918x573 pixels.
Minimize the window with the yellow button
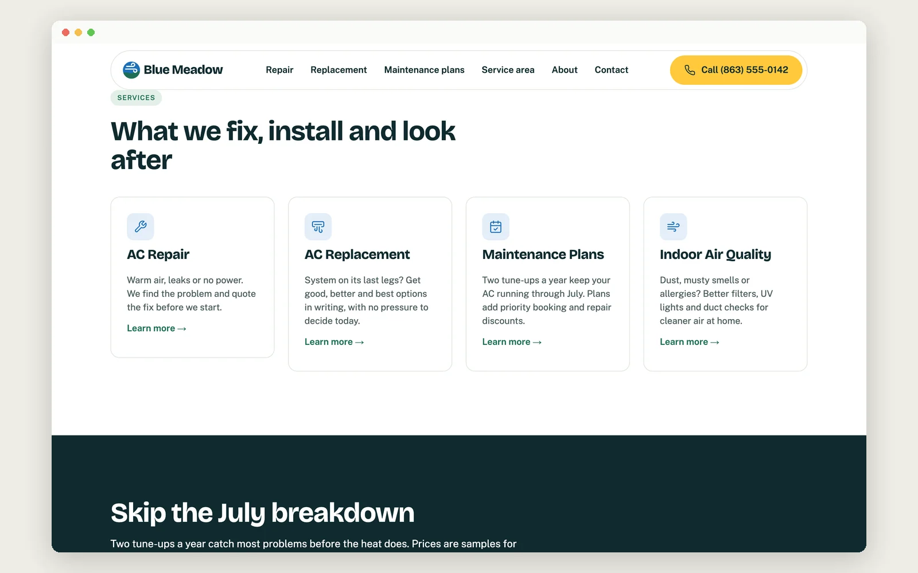point(78,33)
